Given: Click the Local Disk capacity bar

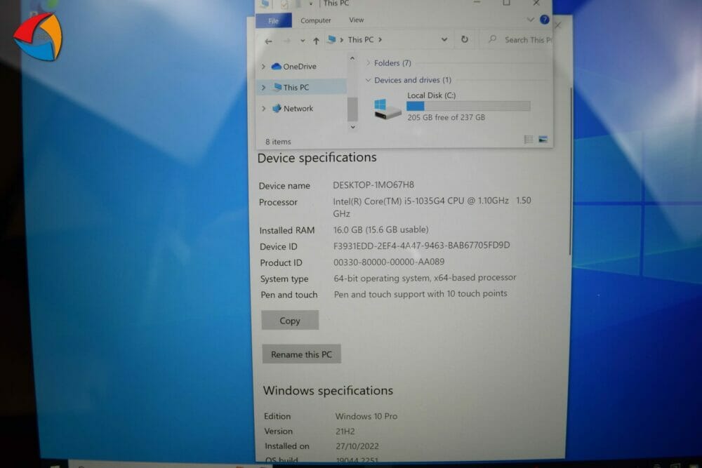Looking at the screenshot, I should tap(468, 107).
